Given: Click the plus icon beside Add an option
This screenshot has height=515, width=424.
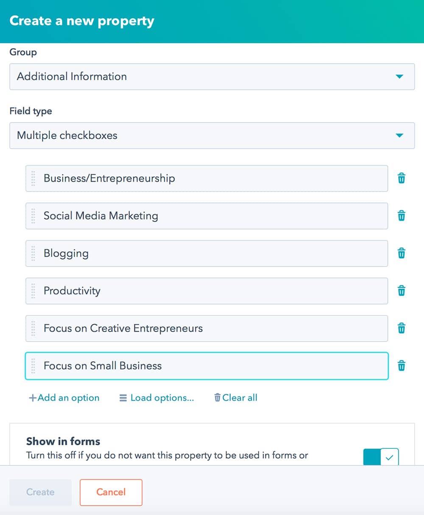Looking at the screenshot, I should click(x=31, y=398).
